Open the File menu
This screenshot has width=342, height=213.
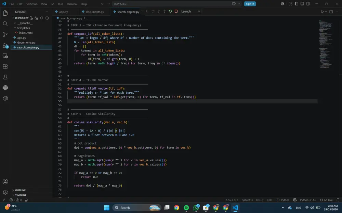click(12, 4)
